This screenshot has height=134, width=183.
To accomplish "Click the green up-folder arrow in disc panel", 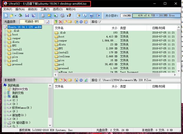I will pos(56,22).
